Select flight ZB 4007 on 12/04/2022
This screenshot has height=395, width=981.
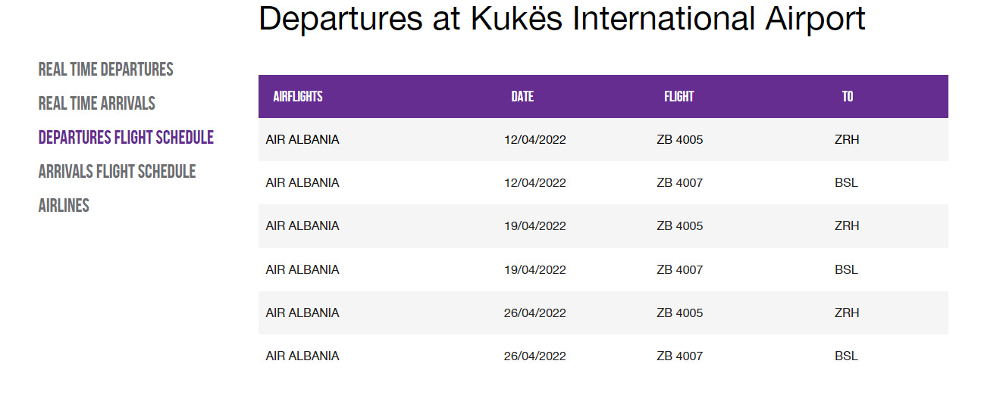tap(603, 183)
